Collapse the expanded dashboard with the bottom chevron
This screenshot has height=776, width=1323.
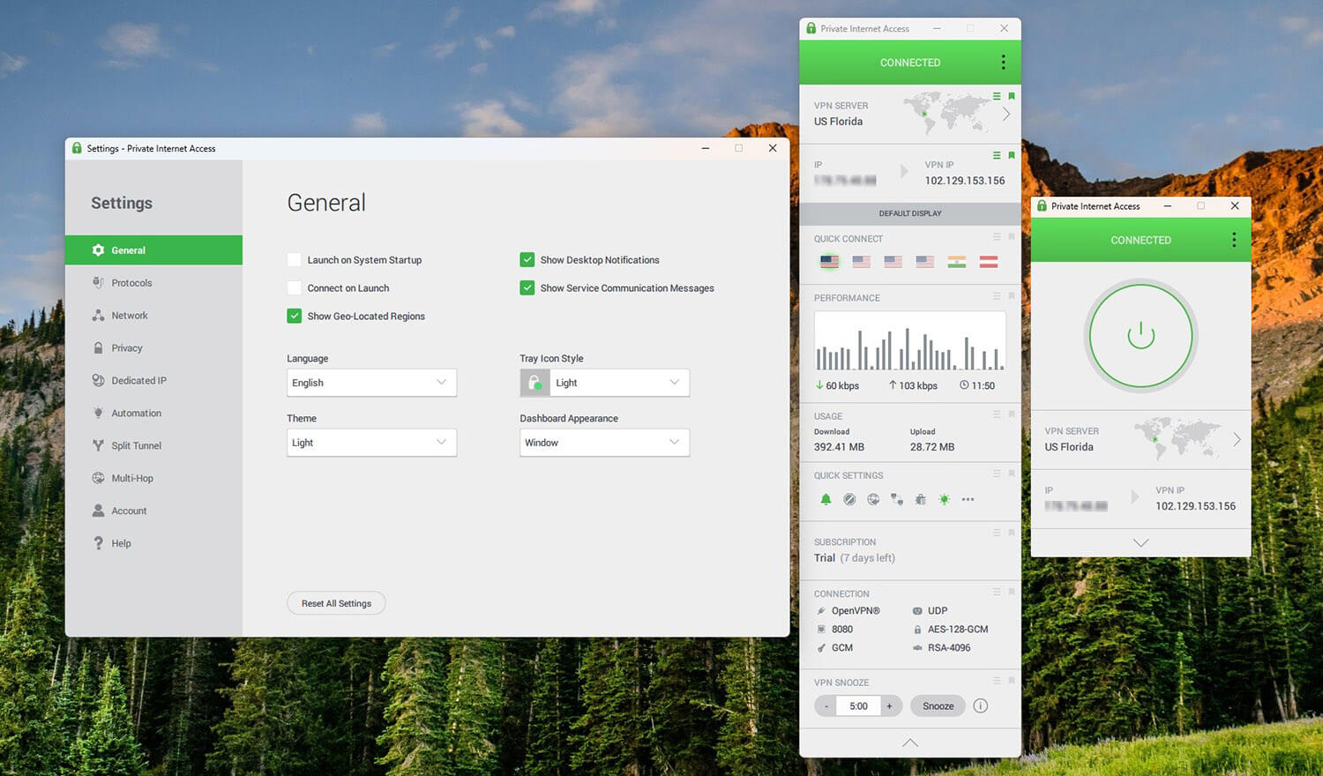(x=910, y=742)
